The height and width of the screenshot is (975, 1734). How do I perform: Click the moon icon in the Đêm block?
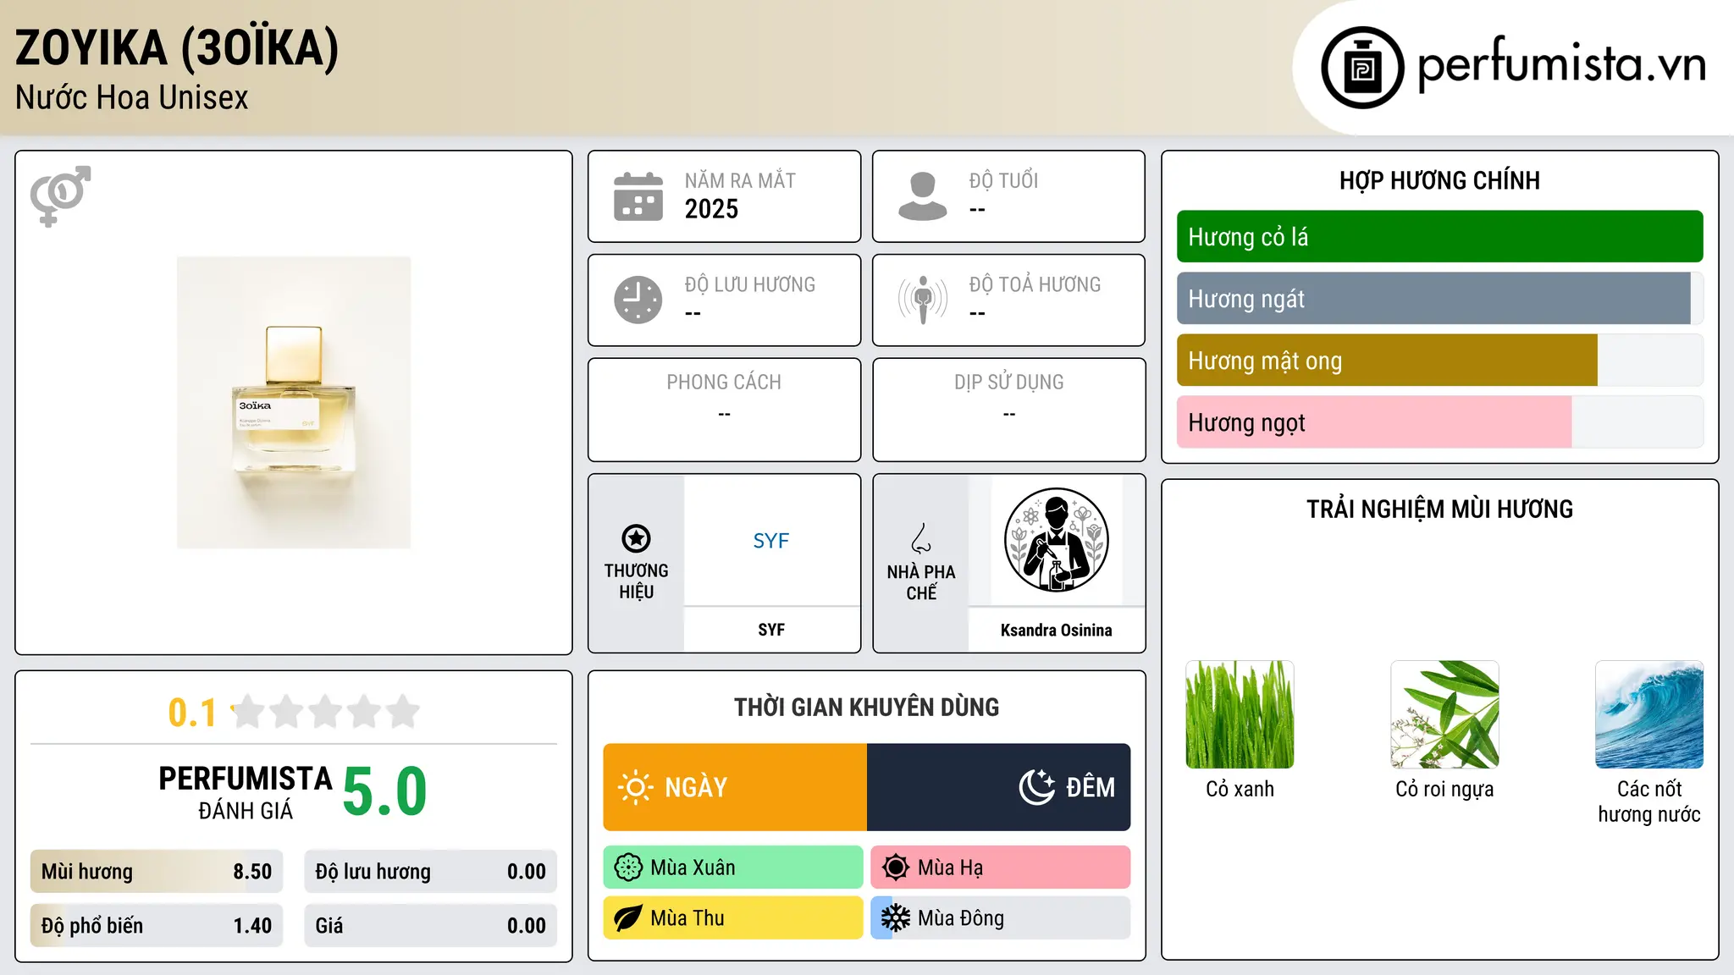pos(1037,787)
